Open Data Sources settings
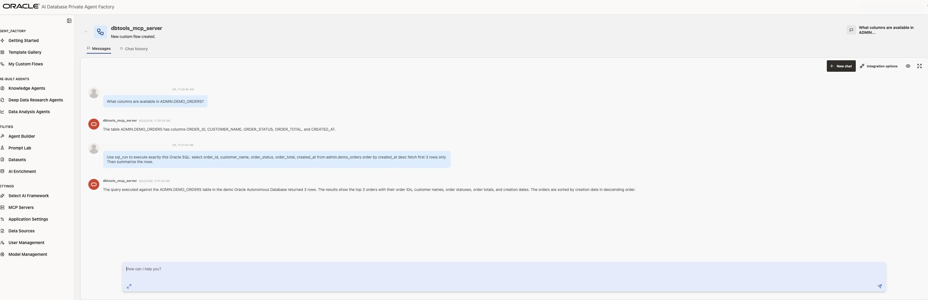The width and height of the screenshot is (928, 300). pos(22,231)
